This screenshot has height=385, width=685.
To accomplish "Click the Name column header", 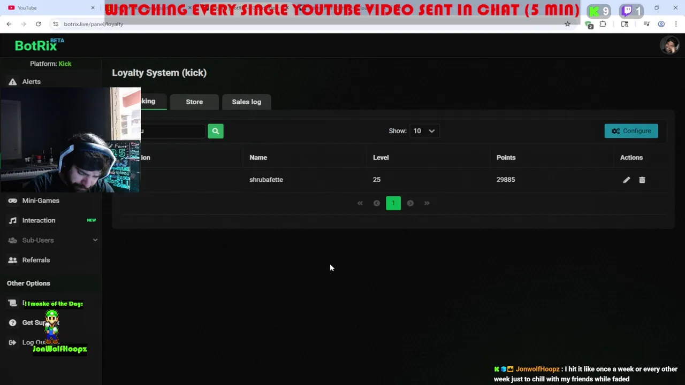I will tap(258, 158).
